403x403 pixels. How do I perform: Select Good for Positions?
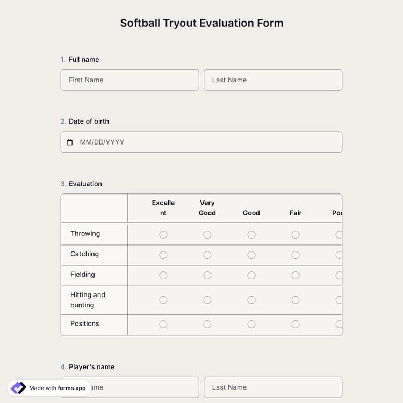coord(251,324)
